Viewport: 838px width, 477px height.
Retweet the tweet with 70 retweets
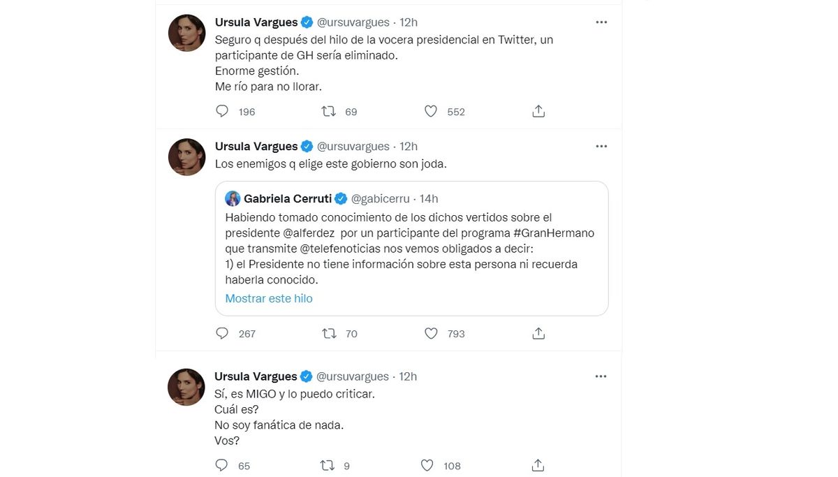[x=328, y=333]
